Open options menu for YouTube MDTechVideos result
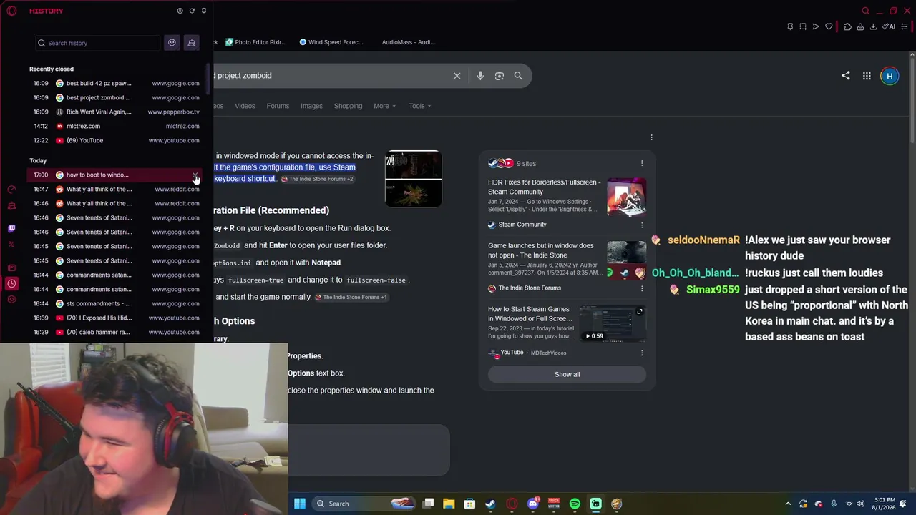 (642, 353)
